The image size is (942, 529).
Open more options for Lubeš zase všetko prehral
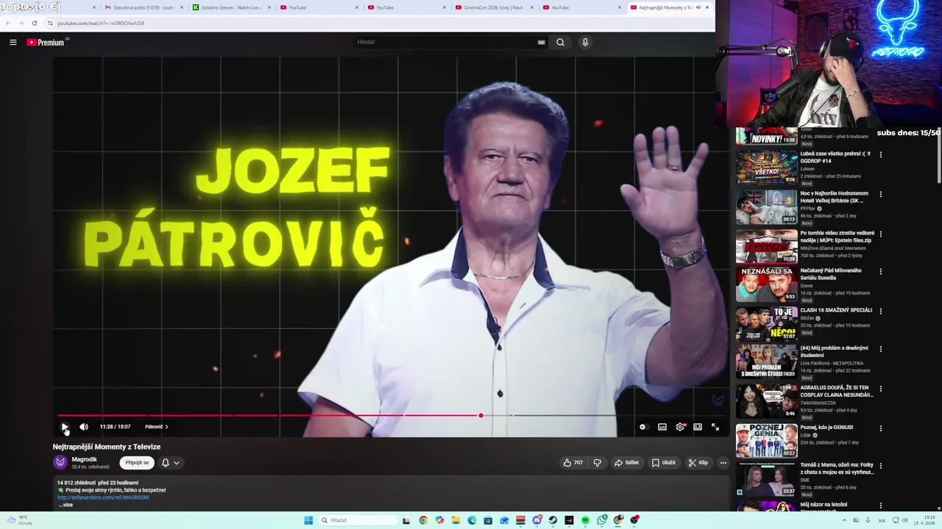pyautogui.click(x=880, y=155)
